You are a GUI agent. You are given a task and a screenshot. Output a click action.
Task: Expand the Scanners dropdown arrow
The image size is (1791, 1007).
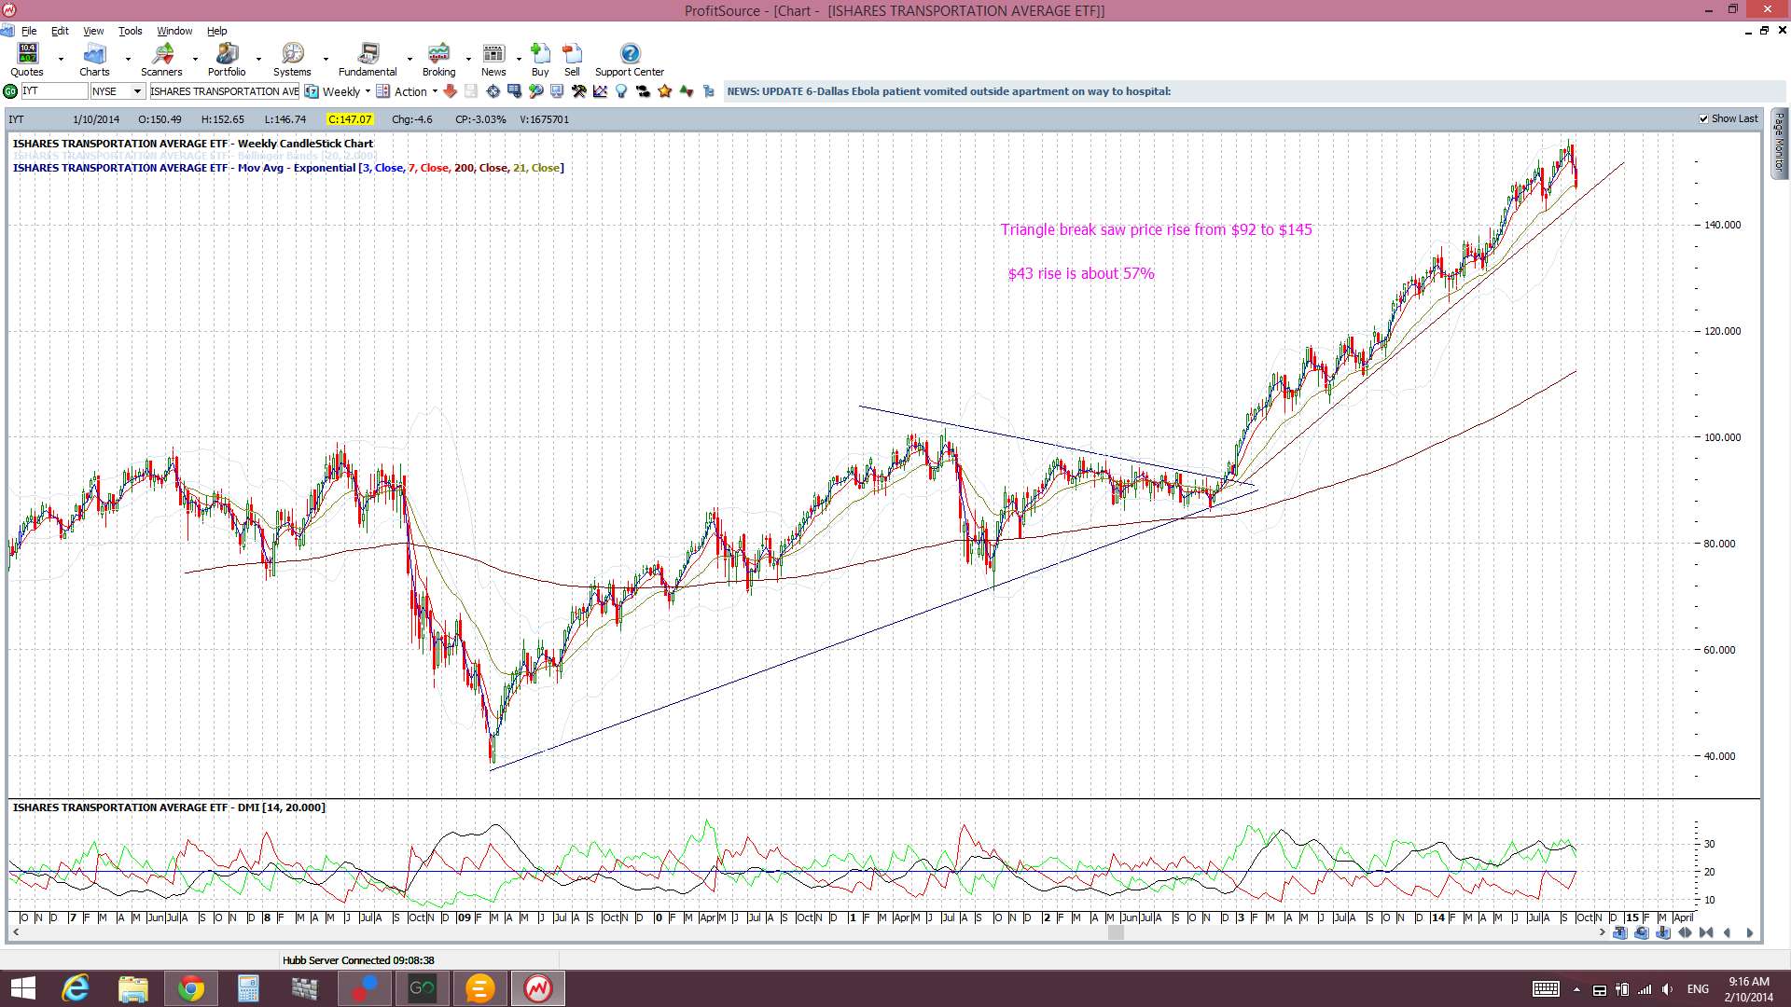[x=195, y=60]
